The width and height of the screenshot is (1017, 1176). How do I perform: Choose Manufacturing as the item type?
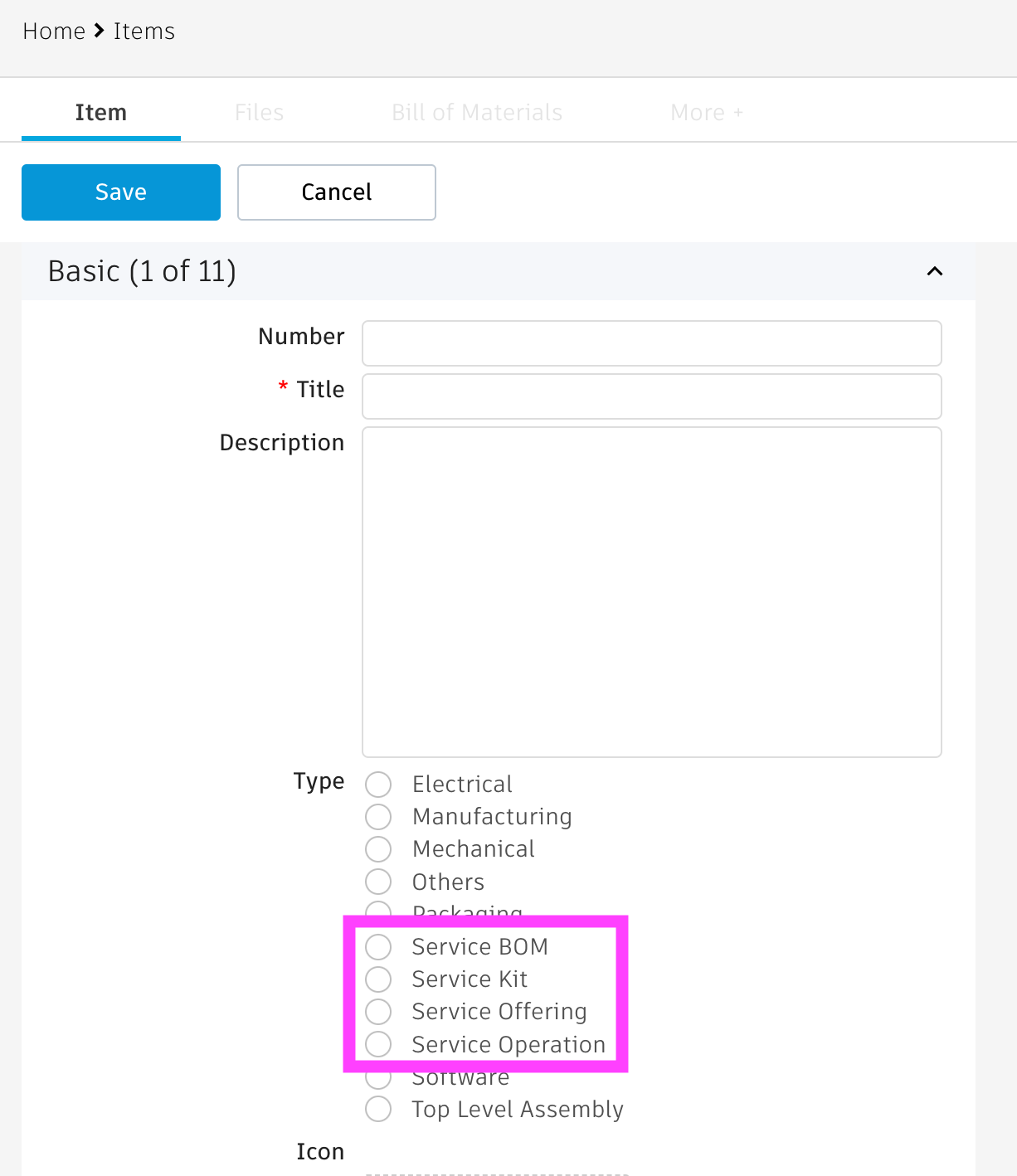click(378, 817)
